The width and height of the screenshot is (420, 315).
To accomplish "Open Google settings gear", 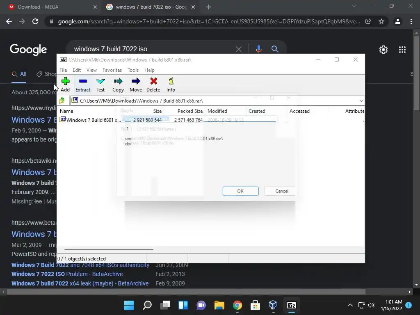I will coord(383,50).
